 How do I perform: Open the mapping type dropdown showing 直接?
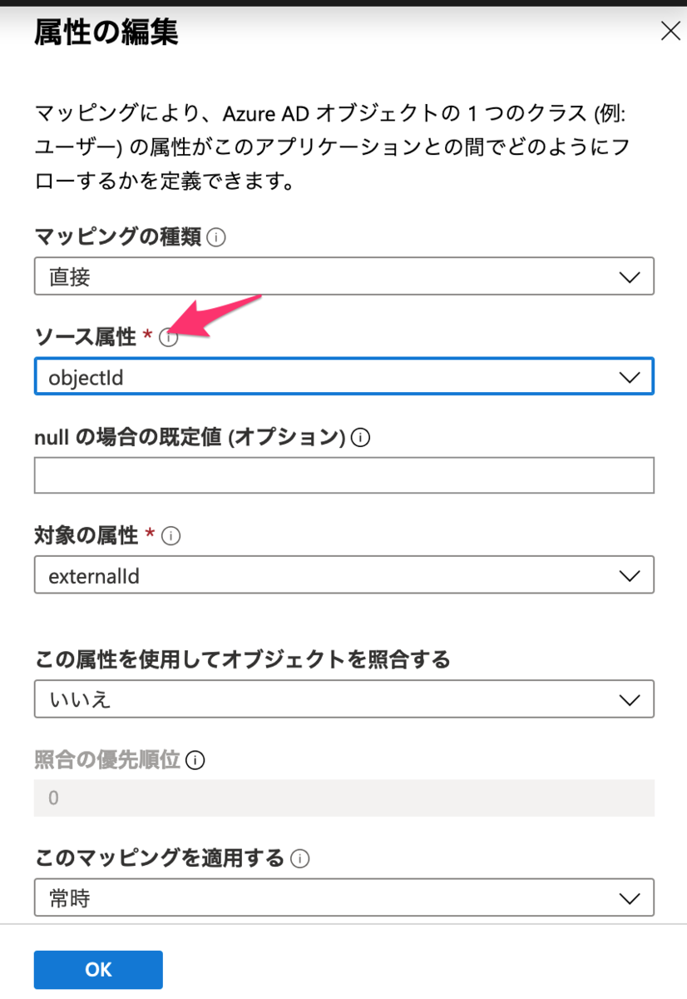click(343, 276)
